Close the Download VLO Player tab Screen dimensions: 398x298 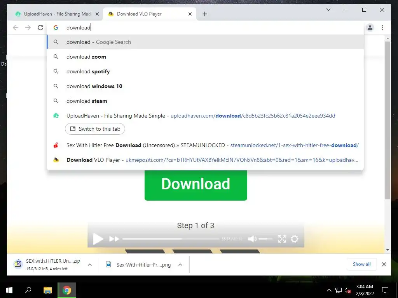[190, 14]
